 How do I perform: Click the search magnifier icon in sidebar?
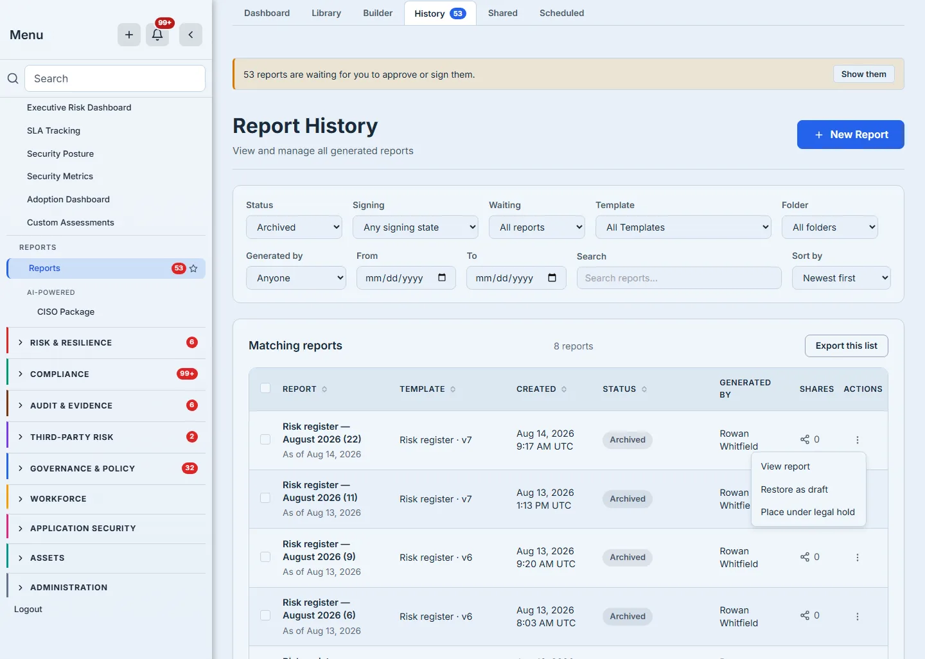click(13, 78)
